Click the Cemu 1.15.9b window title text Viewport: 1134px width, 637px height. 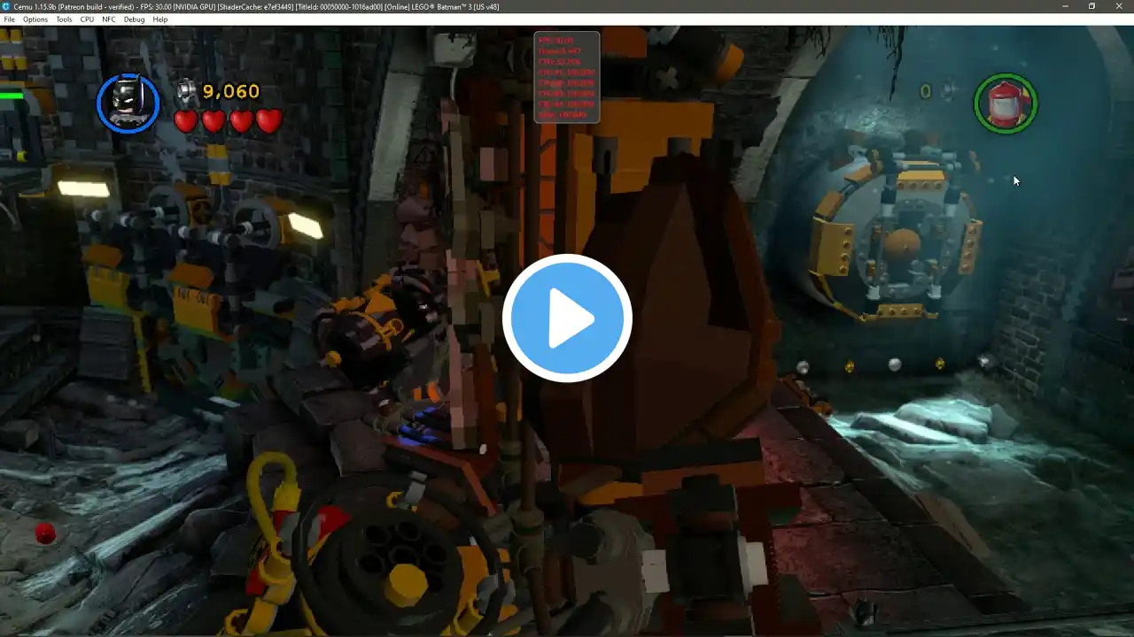click(256, 6)
